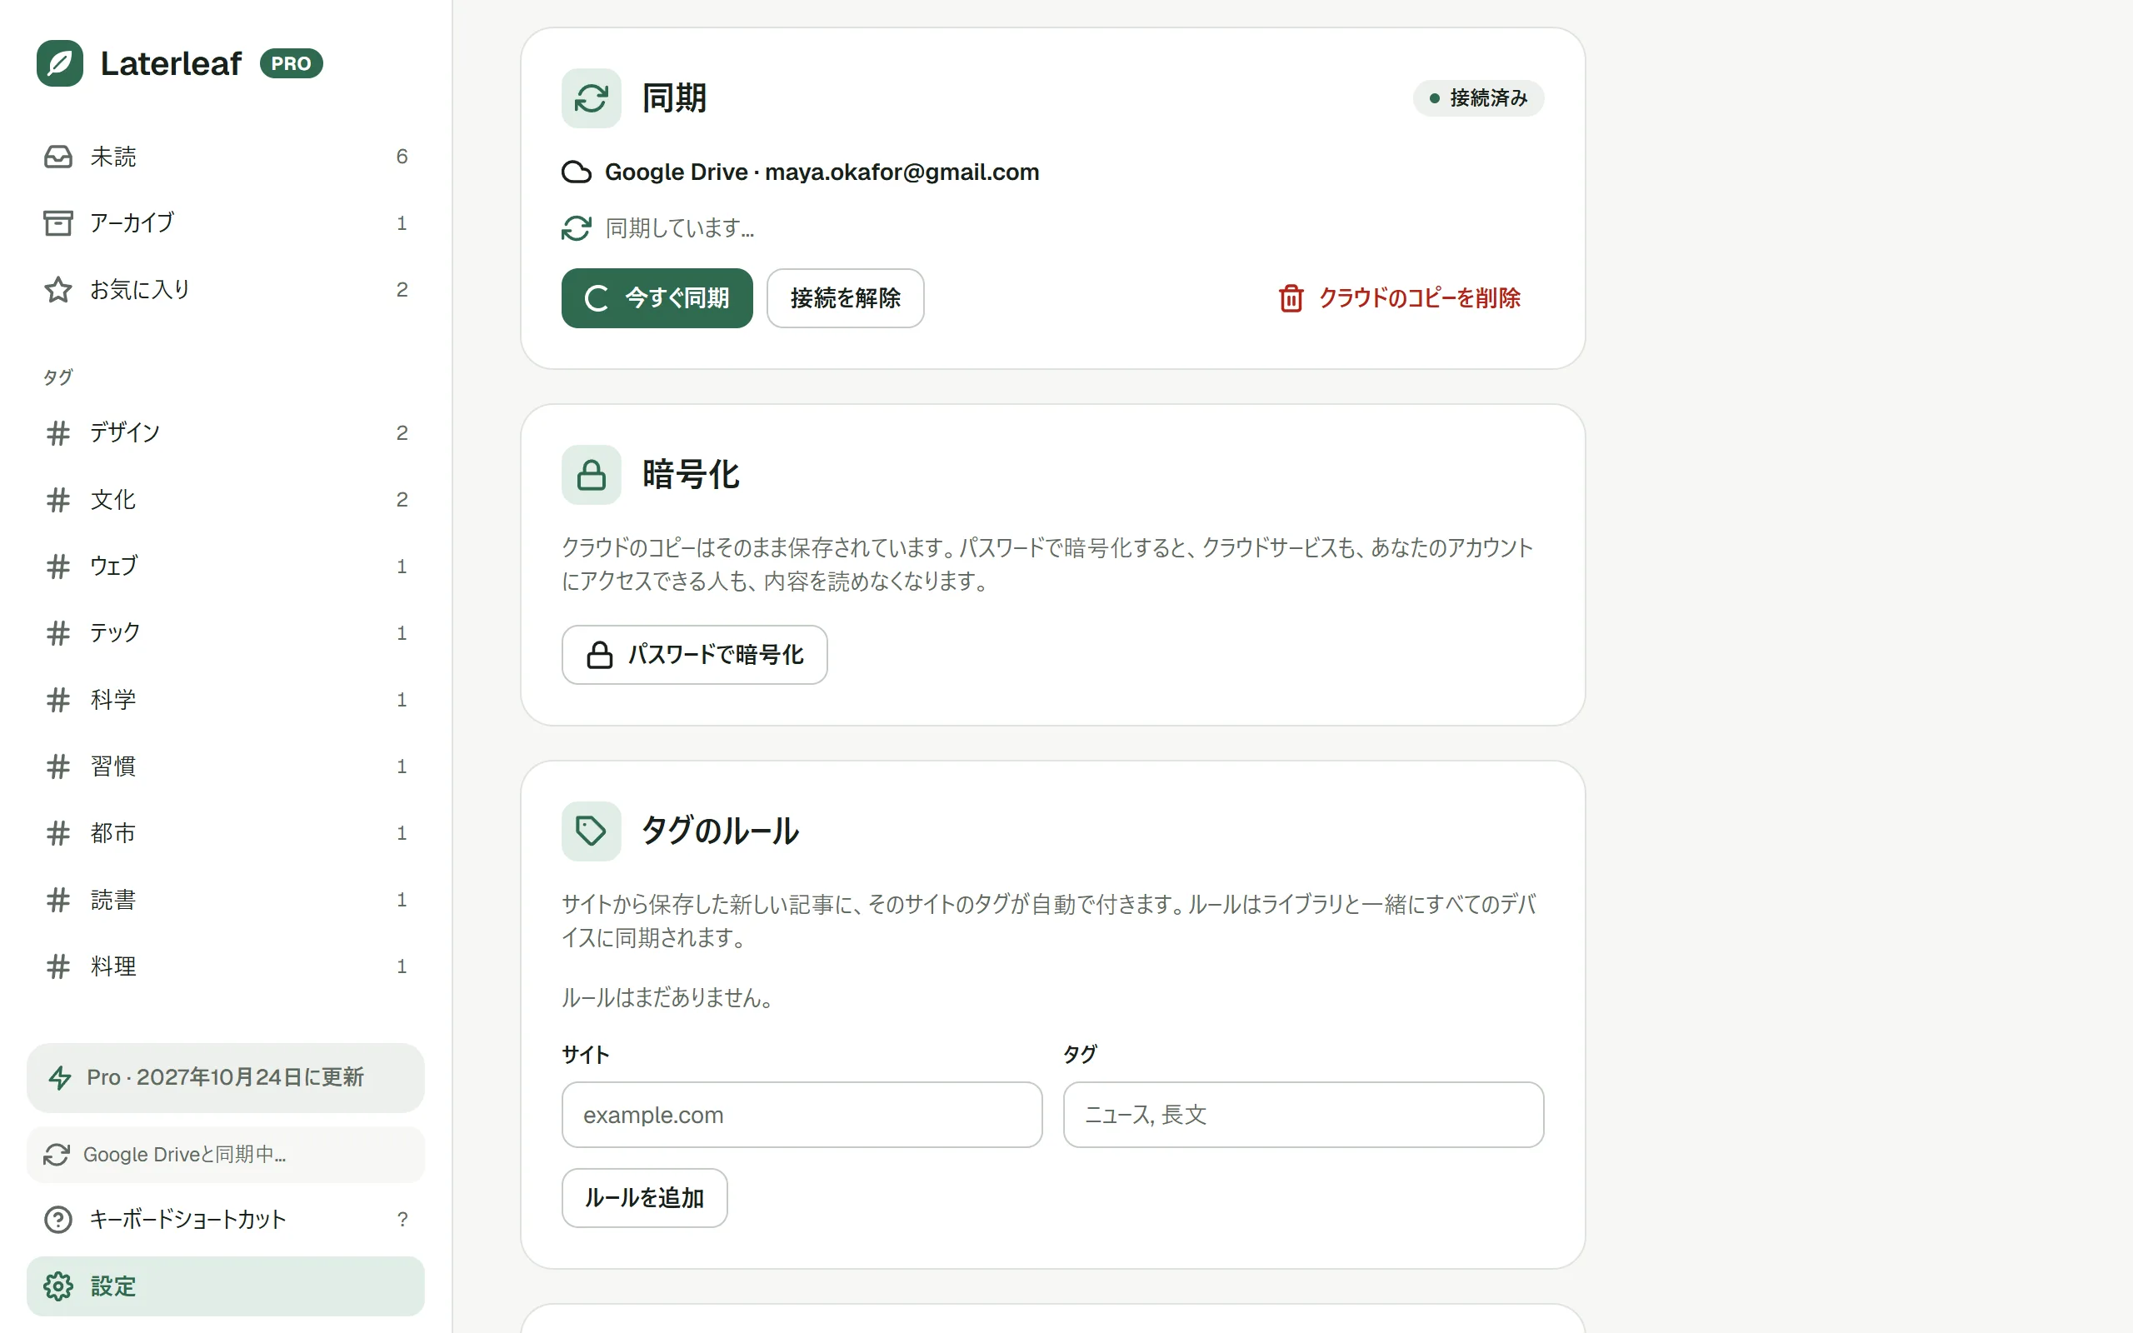Choose the 習慣 tag

click(x=226, y=766)
